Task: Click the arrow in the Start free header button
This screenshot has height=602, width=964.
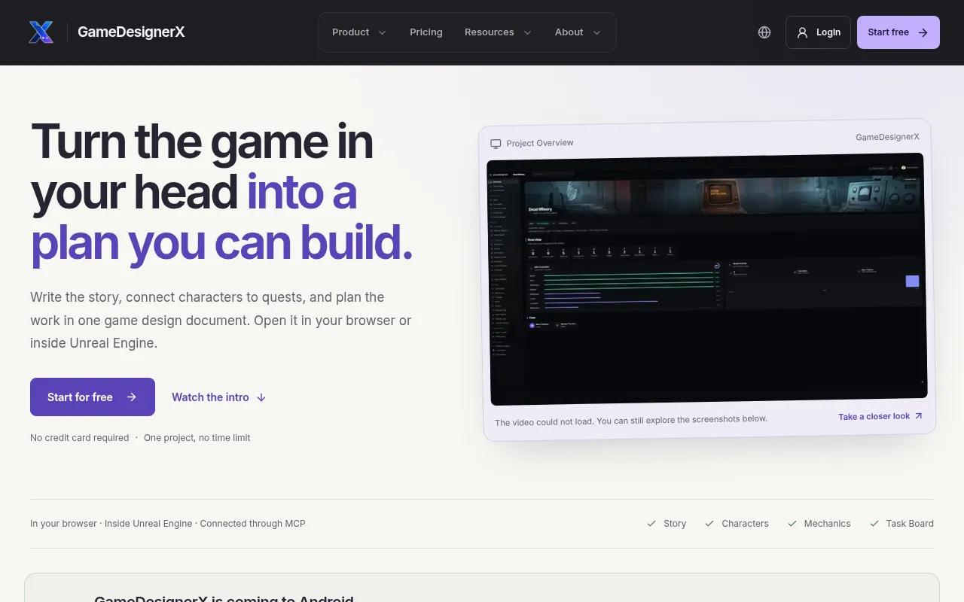Action: (x=923, y=32)
